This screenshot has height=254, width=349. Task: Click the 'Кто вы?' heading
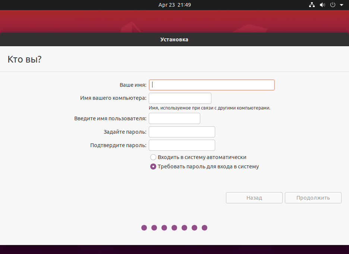coord(25,59)
